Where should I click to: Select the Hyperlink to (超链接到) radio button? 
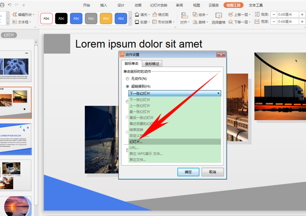(127, 87)
